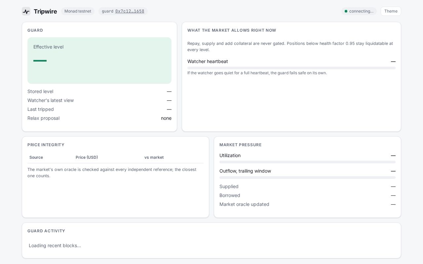Click the Outflow, trailing window progress bar
Image resolution: width=423 pixels, height=264 pixels.
pos(307,178)
